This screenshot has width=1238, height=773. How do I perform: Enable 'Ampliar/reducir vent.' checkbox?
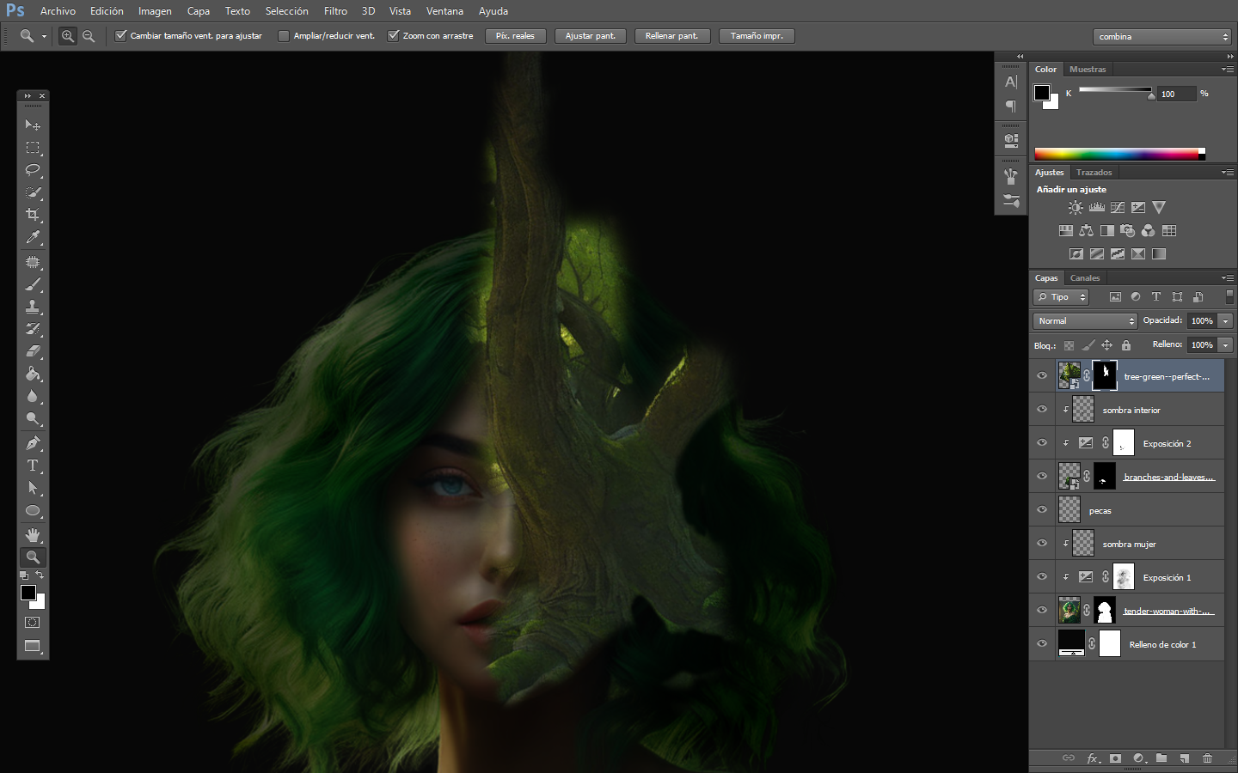click(284, 36)
